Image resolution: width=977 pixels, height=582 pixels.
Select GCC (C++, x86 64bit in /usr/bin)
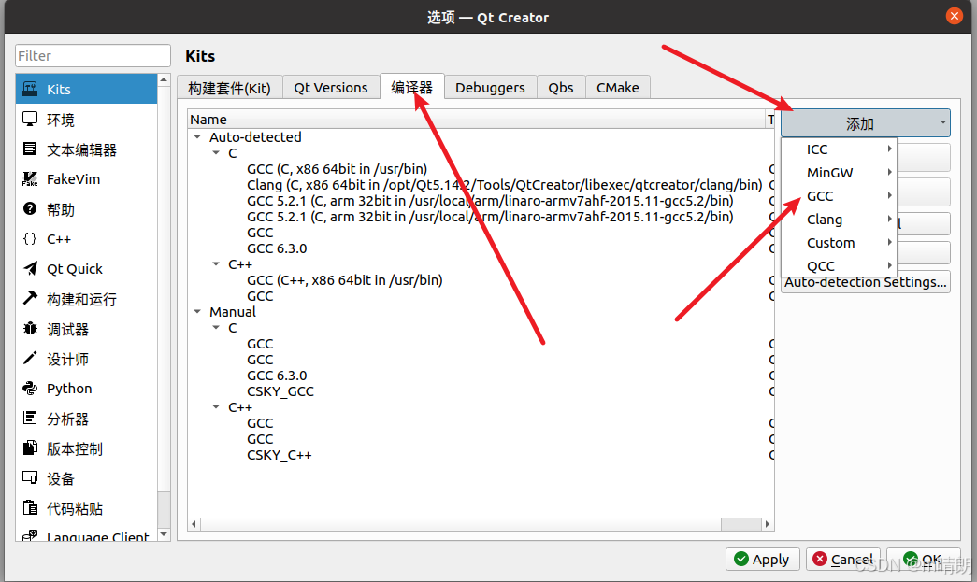click(345, 280)
